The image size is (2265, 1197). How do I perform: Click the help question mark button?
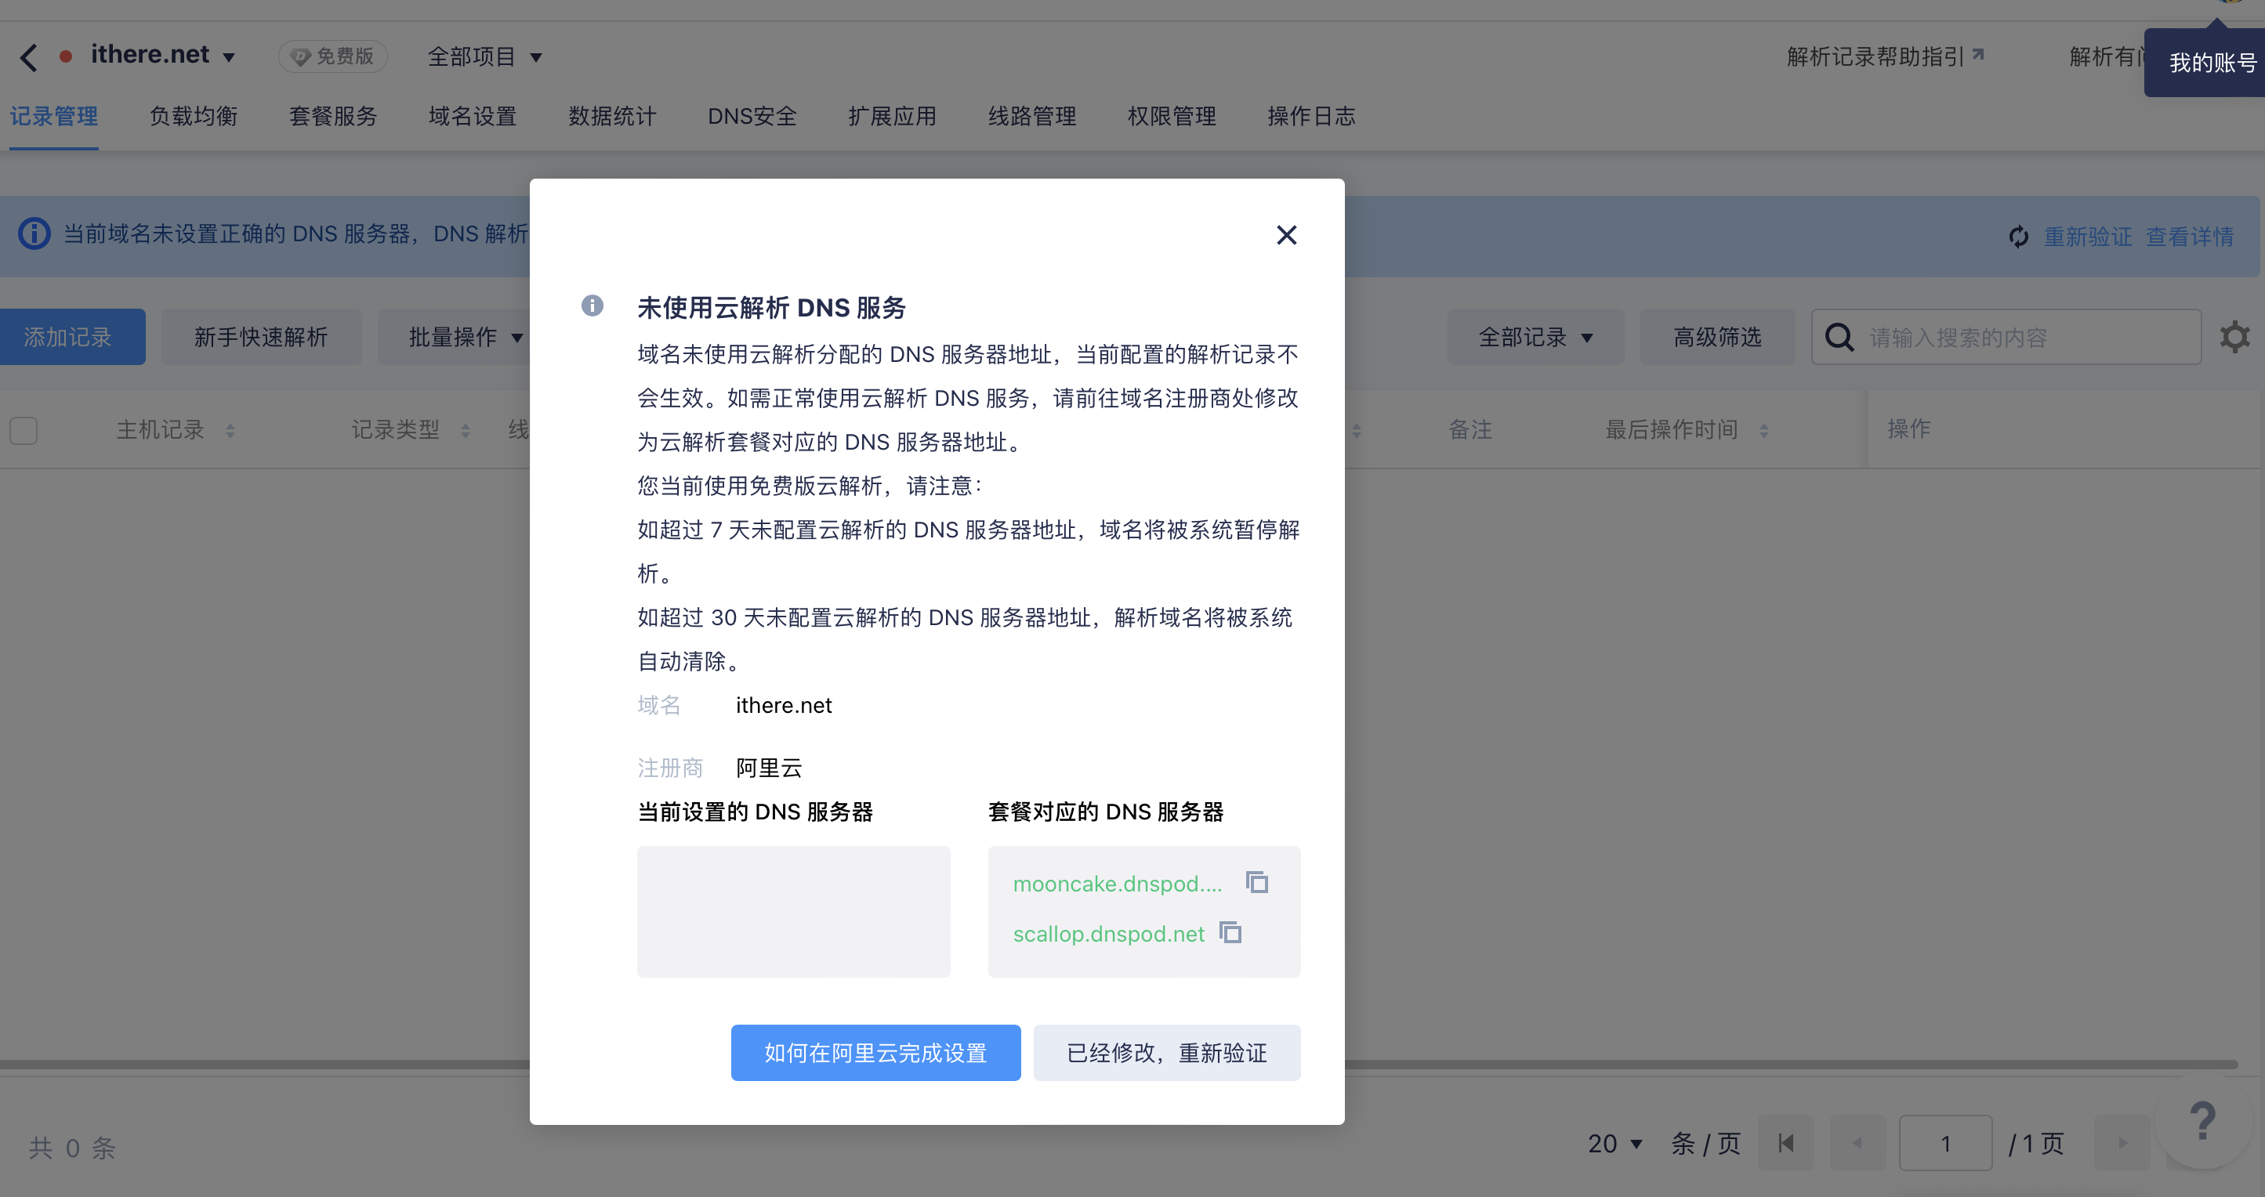point(2202,1122)
